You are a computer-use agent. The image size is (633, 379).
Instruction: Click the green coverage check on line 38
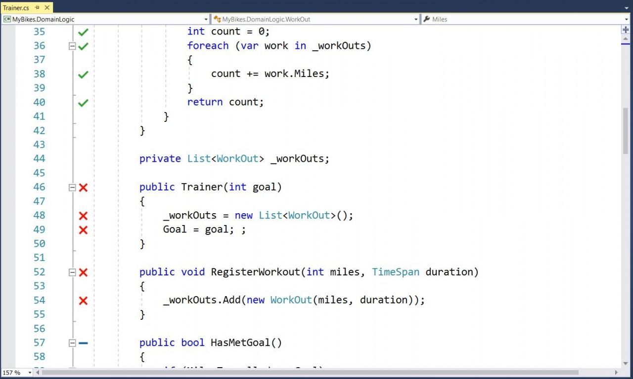tap(83, 74)
